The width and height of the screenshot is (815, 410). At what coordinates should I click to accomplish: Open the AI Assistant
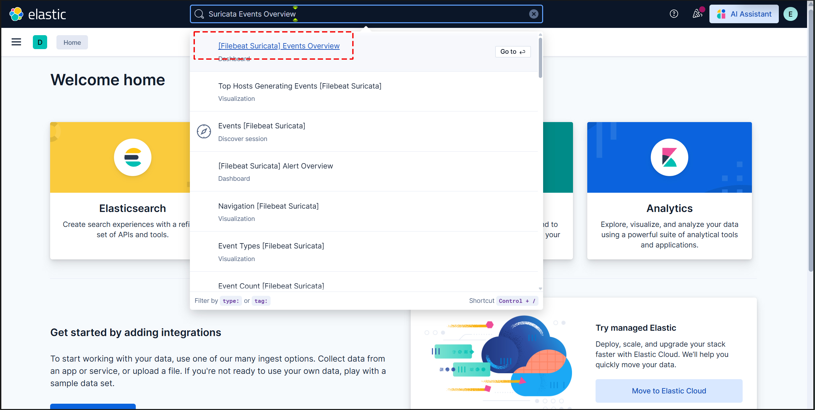(744, 14)
